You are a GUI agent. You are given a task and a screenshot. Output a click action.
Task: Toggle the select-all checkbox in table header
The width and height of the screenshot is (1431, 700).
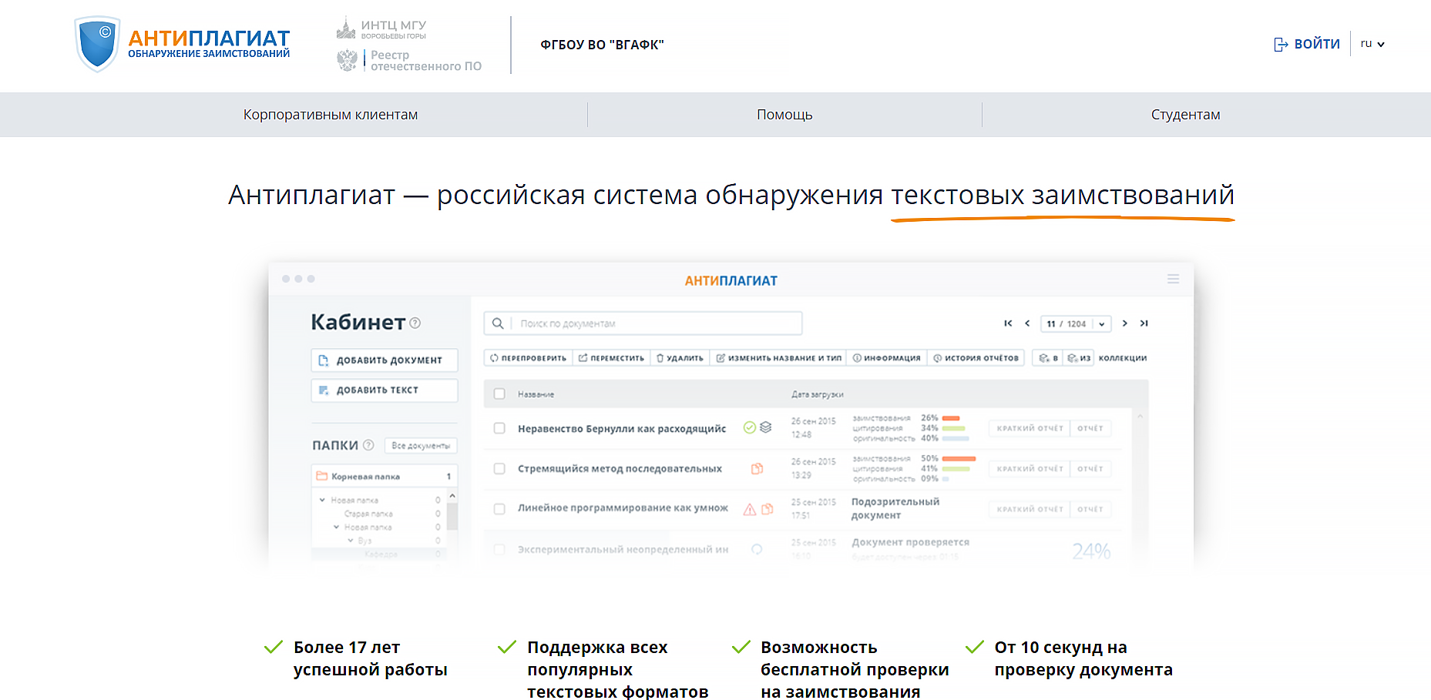pos(499,394)
